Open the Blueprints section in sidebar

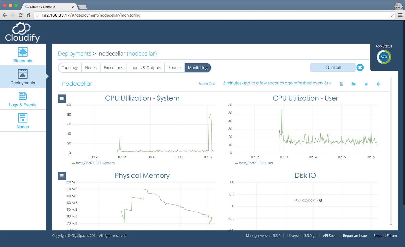(x=23, y=55)
